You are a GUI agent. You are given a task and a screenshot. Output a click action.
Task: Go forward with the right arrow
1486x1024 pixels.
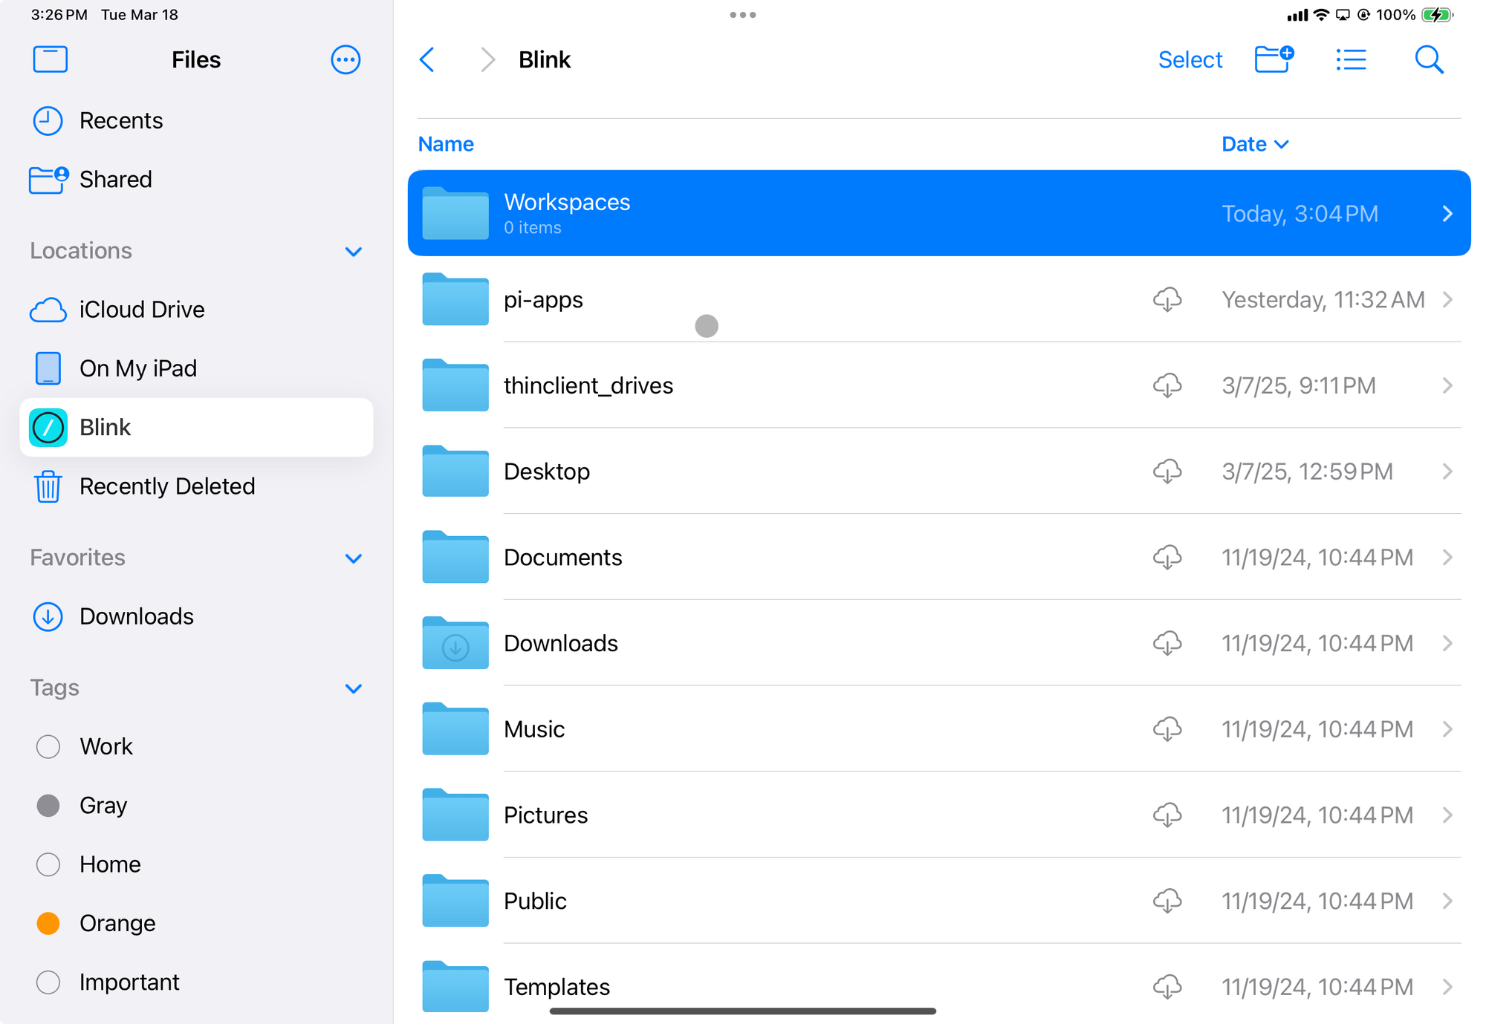click(487, 59)
